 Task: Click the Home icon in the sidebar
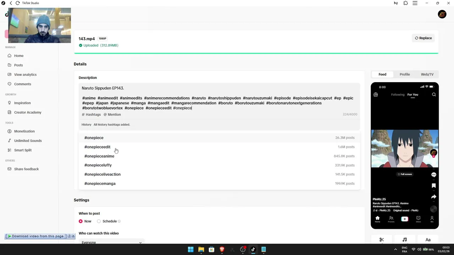pyautogui.click(x=10, y=56)
